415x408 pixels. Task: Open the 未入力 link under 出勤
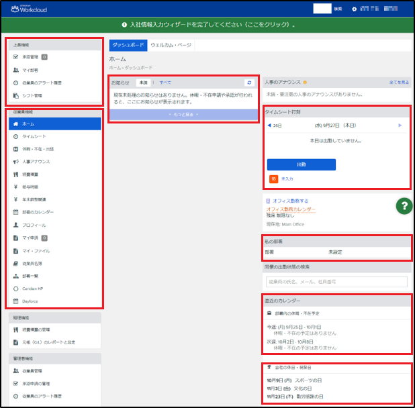point(287,179)
